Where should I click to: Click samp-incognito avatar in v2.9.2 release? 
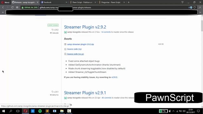click(65, 32)
